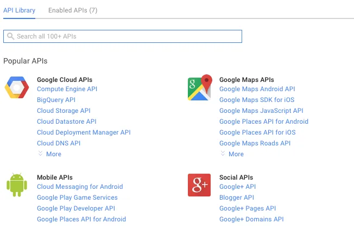Select Google Play Game Services link
The height and width of the screenshot is (229, 354).
pyautogui.click(x=77, y=198)
